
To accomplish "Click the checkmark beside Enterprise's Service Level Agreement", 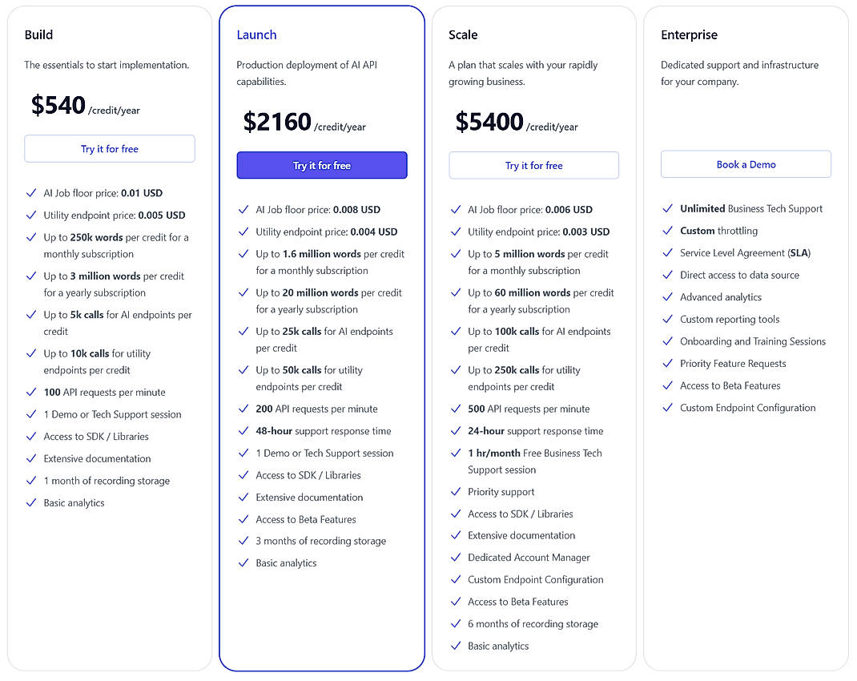I will (x=668, y=253).
